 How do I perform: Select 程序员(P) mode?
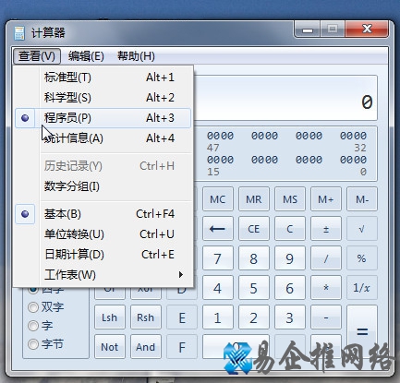click(x=103, y=118)
